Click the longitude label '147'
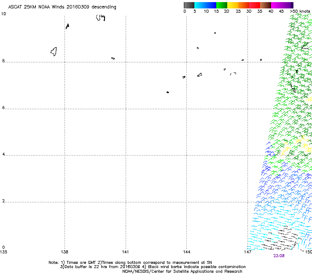 (x=247, y=252)
